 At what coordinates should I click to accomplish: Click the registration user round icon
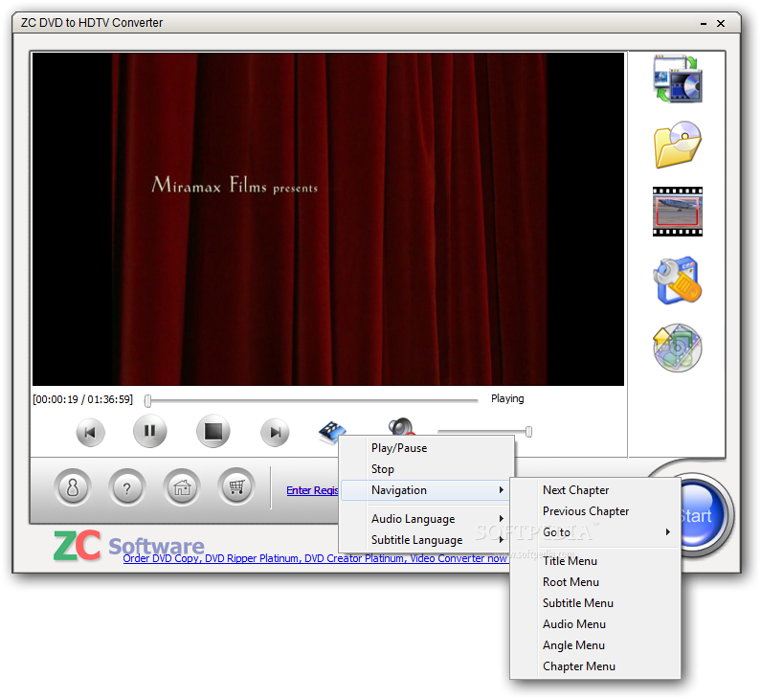[73, 487]
